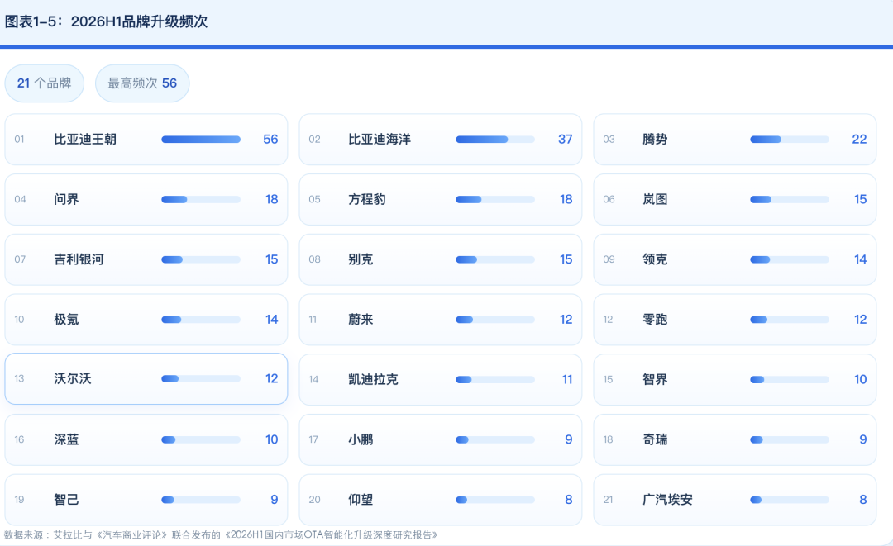Click rank number 01
This screenshot has height=546, width=893.
[x=19, y=140]
